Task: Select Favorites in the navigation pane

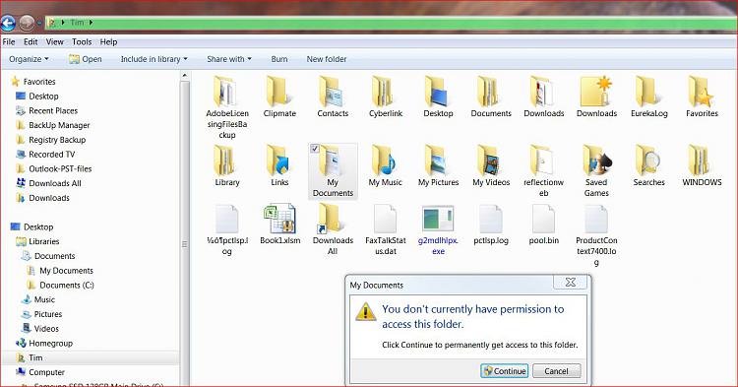Action: tap(33, 82)
